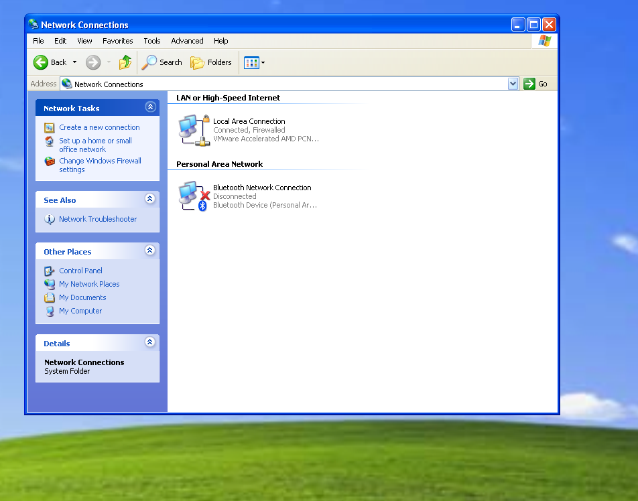Viewport: 638px width, 501px height.
Task: Expand the address bar dropdown
Action: (513, 84)
